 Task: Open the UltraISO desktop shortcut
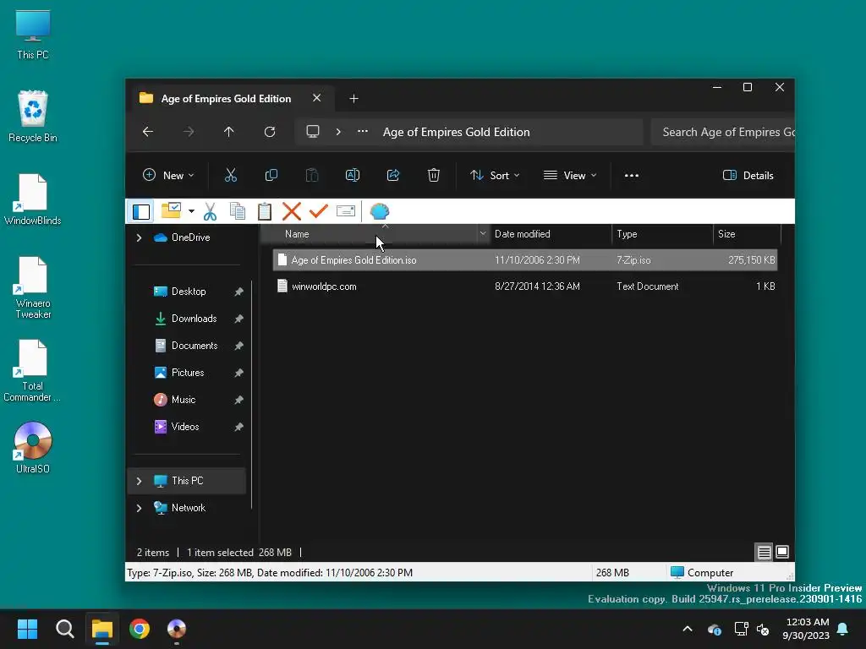coord(33,448)
